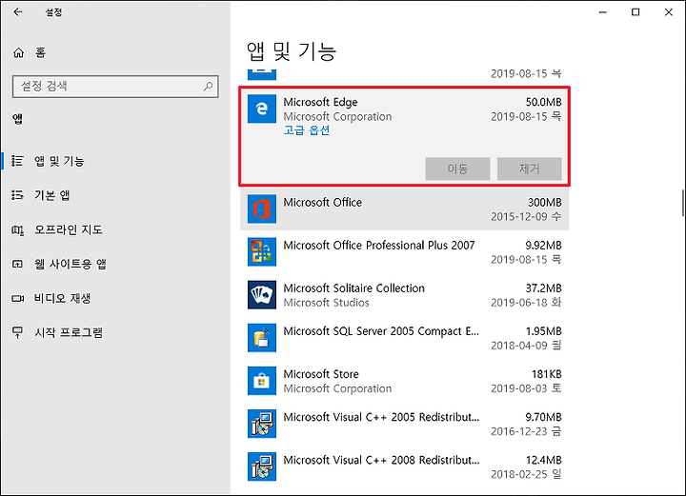Click the Microsoft Edge app name
Screen dimensions: 686x496
pyautogui.click(x=320, y=102)
